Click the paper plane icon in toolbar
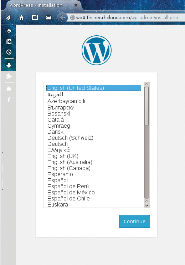Viewport: 185px width, 265px height. click(8, 17)
